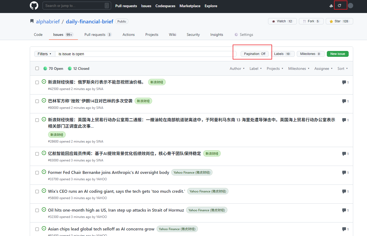Open comments on the Asian chips selloff issue

pyautogui.click(x=345, y=229)
